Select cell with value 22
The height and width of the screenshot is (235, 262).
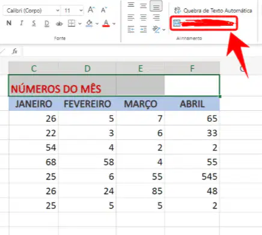coord(34,133)
